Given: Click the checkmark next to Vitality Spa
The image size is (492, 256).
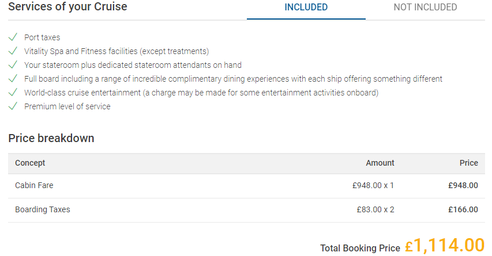Looking at the screenshot, I should click(13, 51).
